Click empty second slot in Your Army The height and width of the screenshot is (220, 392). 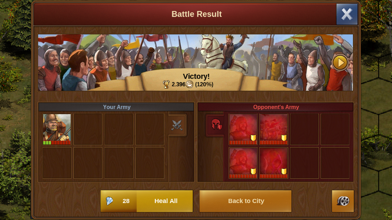(x=88, y=129)
